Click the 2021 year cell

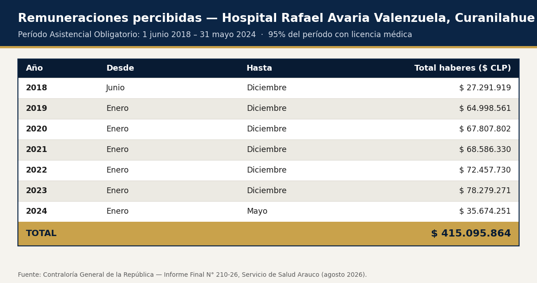click(36, 150)
